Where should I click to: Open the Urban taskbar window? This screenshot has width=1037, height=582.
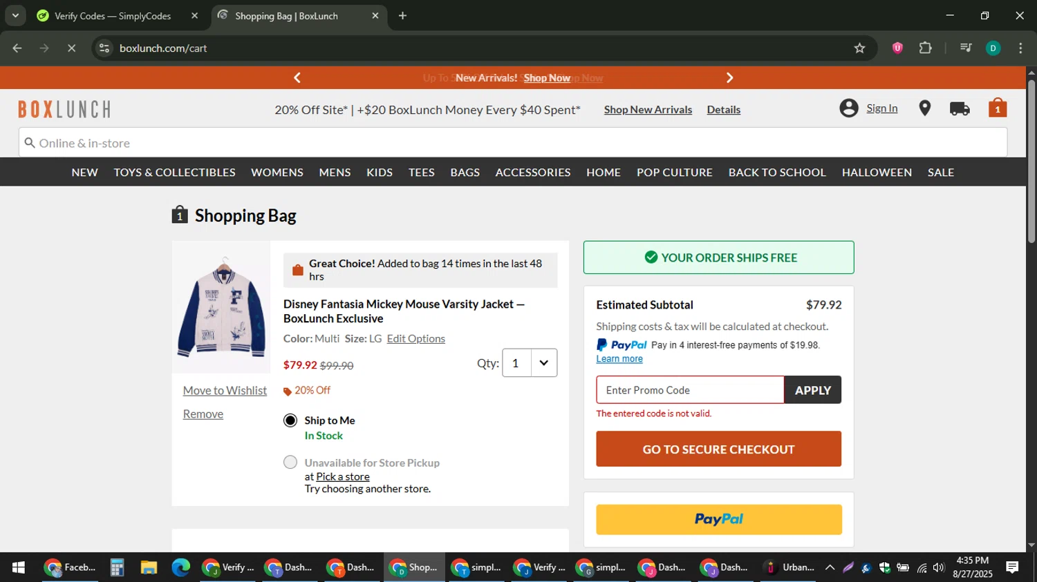[x=790, y=568]
